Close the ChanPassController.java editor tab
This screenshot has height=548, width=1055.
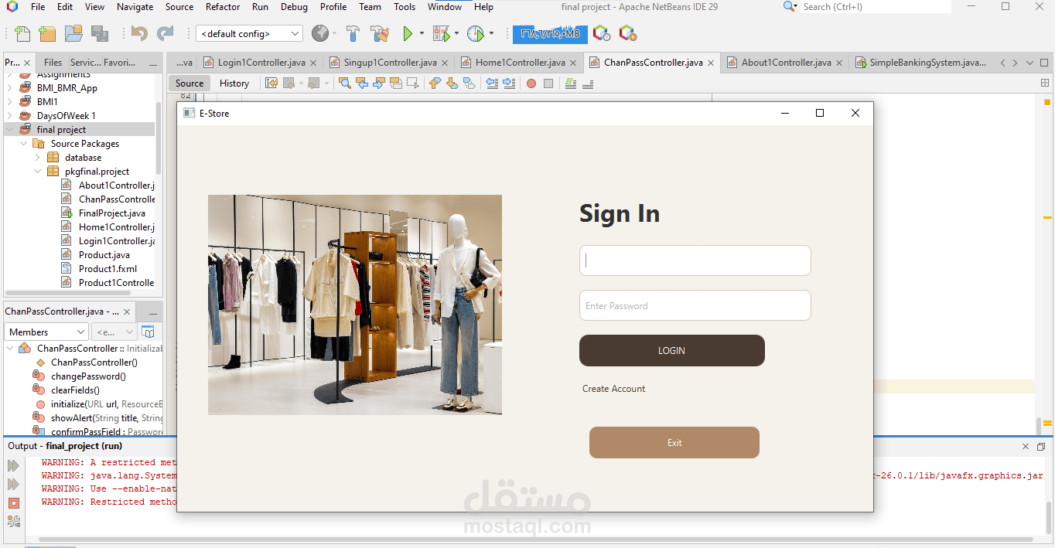711,63
